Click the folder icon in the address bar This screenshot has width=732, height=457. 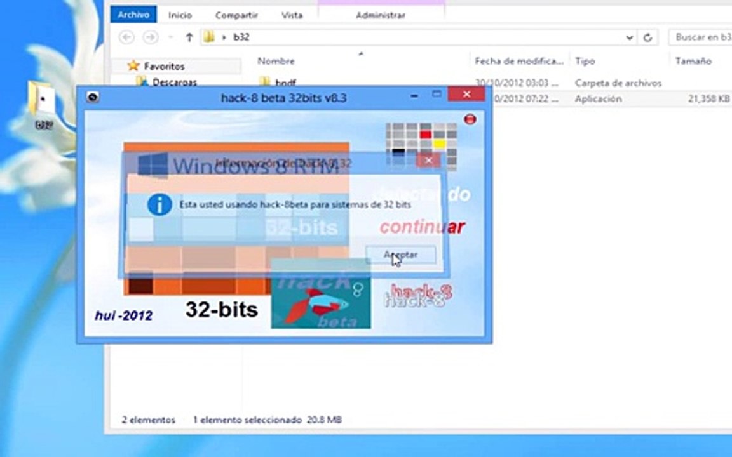pos(209,37)
